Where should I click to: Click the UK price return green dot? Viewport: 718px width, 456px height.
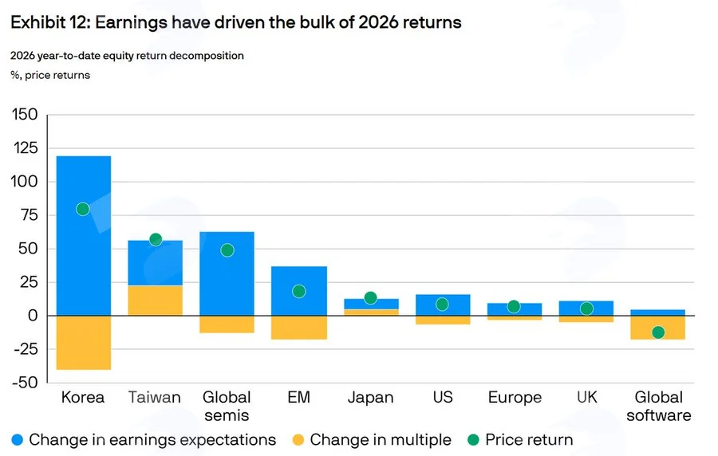click(x=586, y=309)
